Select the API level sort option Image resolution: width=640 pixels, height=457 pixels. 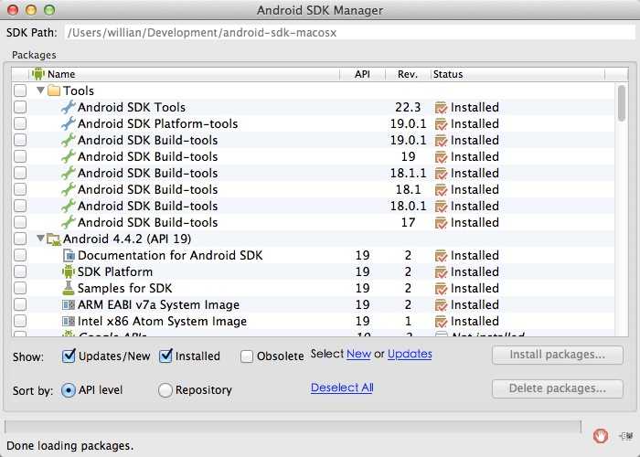tap(69, 390)
